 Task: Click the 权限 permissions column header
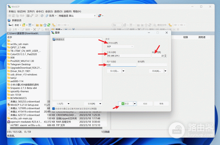[186, 37]
